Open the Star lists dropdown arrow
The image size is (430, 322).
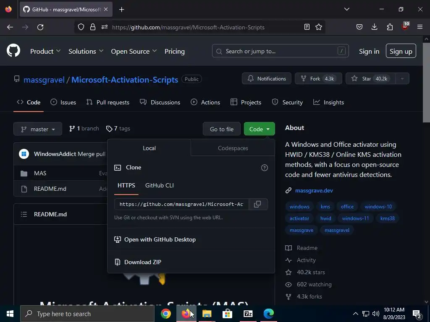402,78
